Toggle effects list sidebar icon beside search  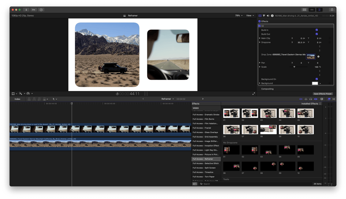pyautogui.click(x=195, y=184)
